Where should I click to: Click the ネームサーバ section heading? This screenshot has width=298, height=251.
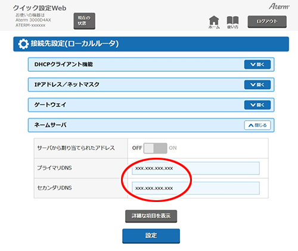click(x=50, y=125)
